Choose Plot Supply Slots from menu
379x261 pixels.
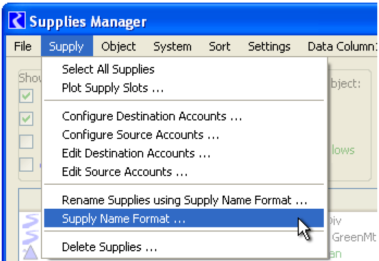(113, 88)
